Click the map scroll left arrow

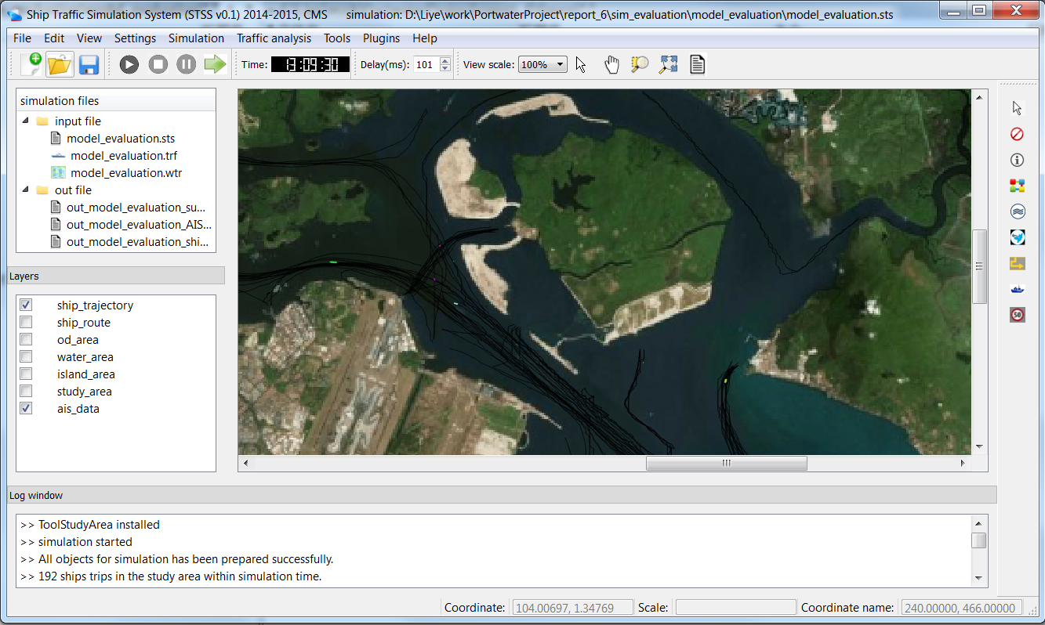tap(246, 463)
